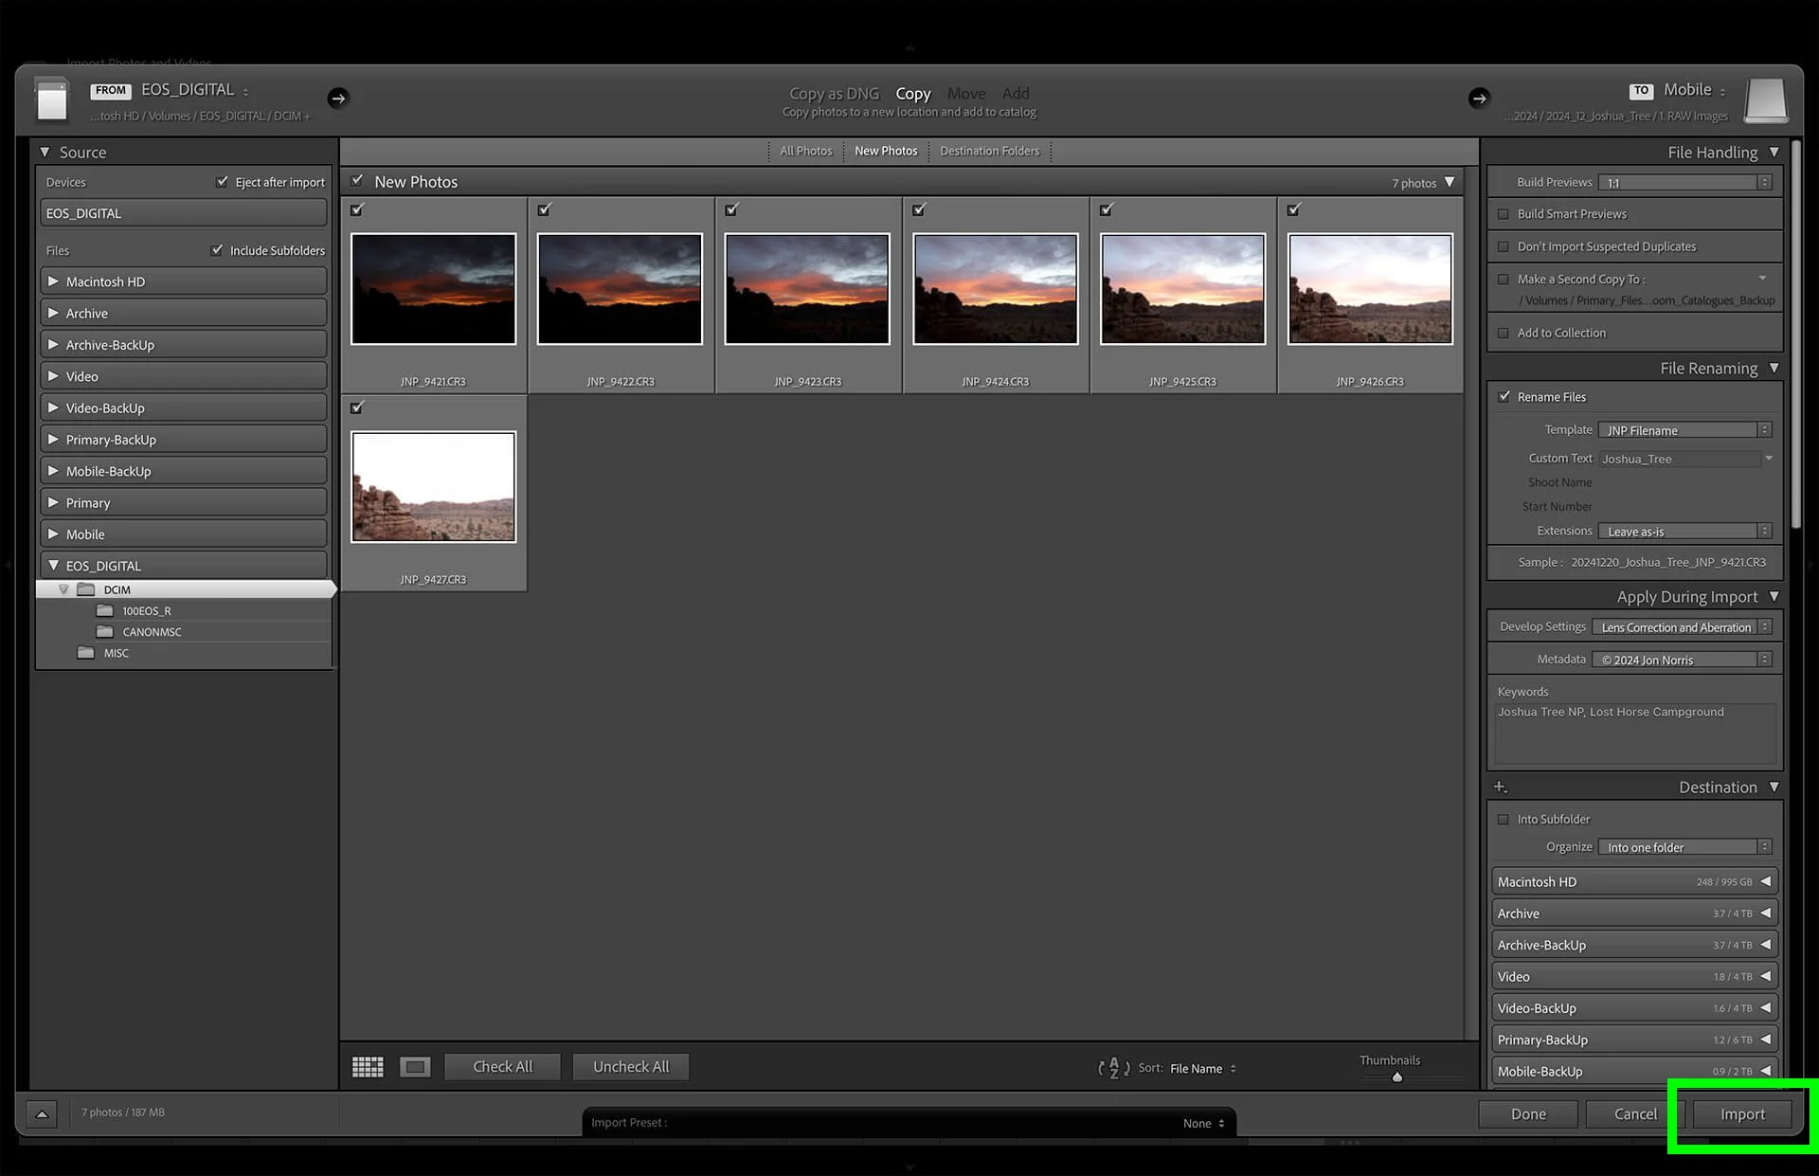The height and width of the screenshot is (1176, 1819).
Task: Open the Build Previews dropdown
Action: 1684,182
